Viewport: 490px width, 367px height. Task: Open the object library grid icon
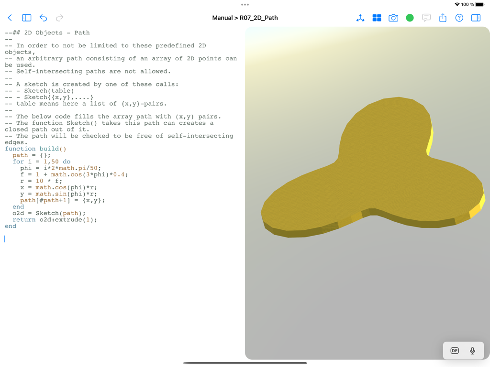click(377, 18)
